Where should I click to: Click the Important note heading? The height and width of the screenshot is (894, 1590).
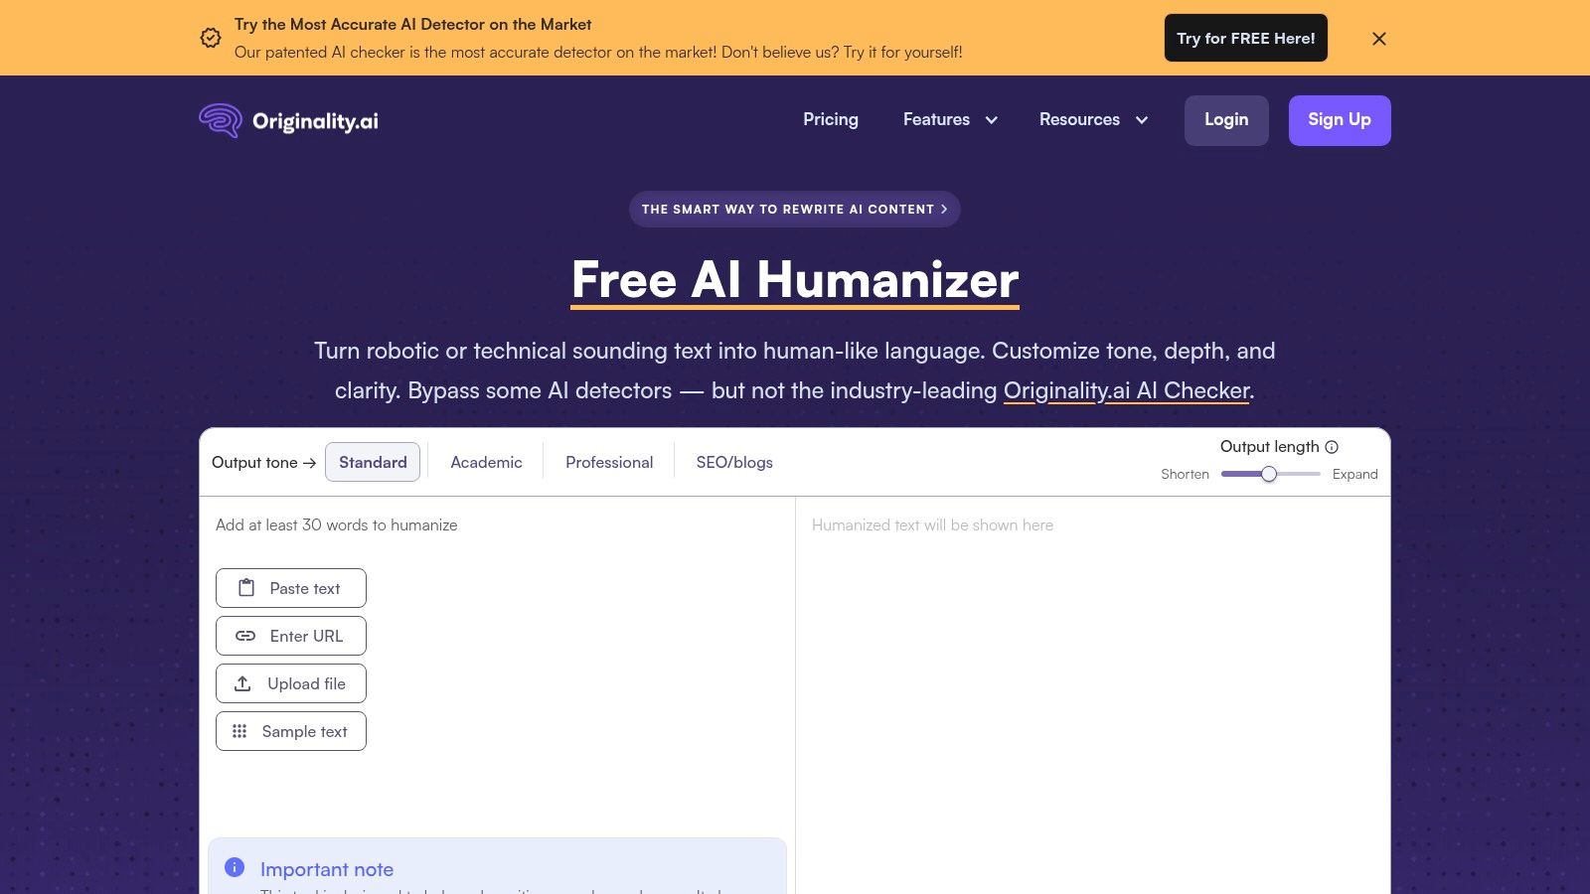(x=327, y=869)
